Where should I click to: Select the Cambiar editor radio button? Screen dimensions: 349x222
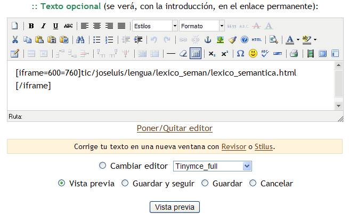click(102, 166)
